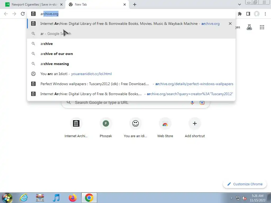Select the Internet Archive archive.org suggestion
The width and height of the screenshot is (271, 203).
131,24
